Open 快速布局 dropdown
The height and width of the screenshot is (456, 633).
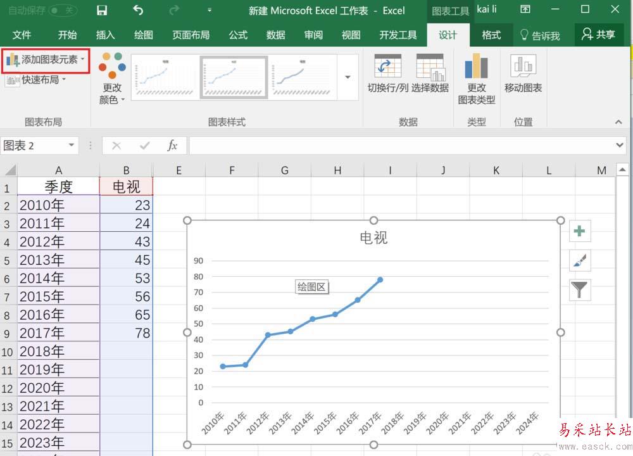pos(36,80)
